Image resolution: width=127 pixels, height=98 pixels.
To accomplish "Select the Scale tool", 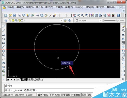I will pos(123,55).
